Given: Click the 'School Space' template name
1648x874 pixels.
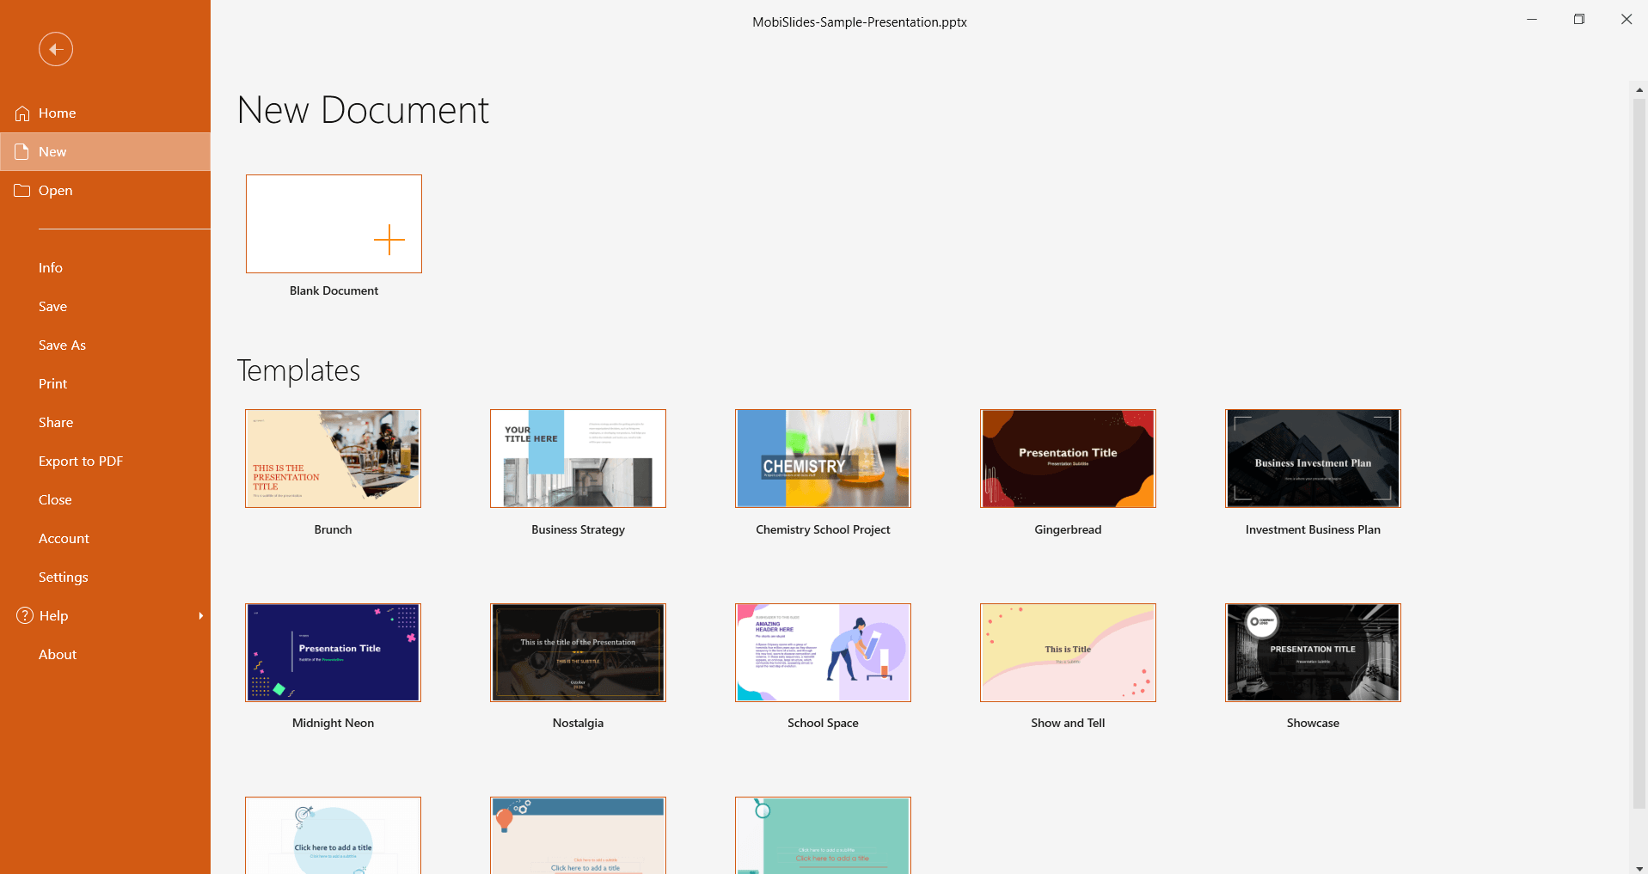Looking at the screenshot, I should (x=824, y=724).
